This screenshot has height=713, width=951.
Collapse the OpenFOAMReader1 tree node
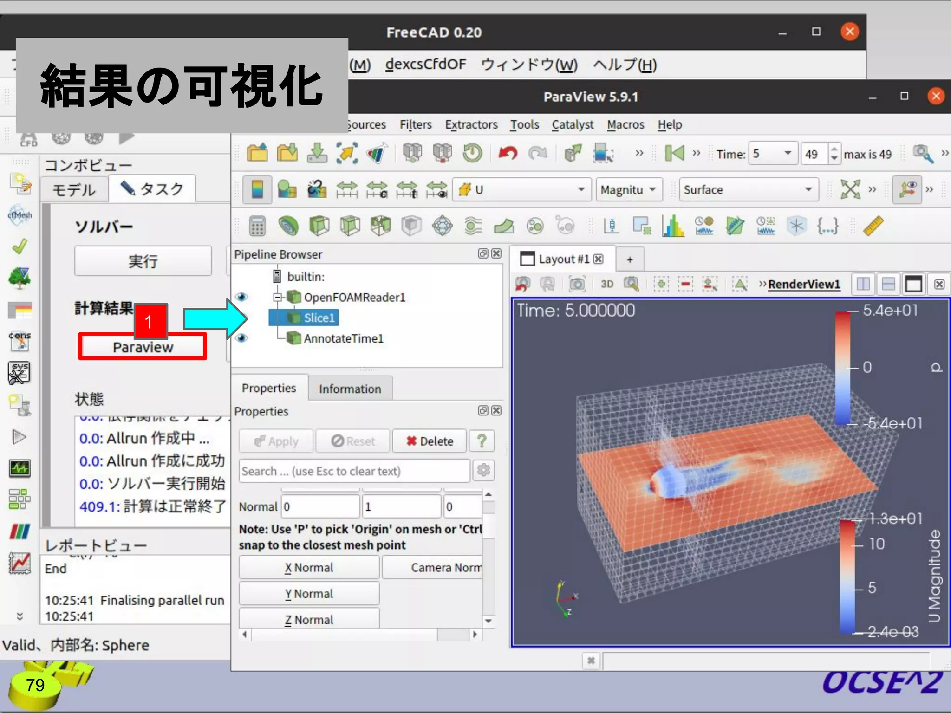pyautogui.click(x=277, y=297)
